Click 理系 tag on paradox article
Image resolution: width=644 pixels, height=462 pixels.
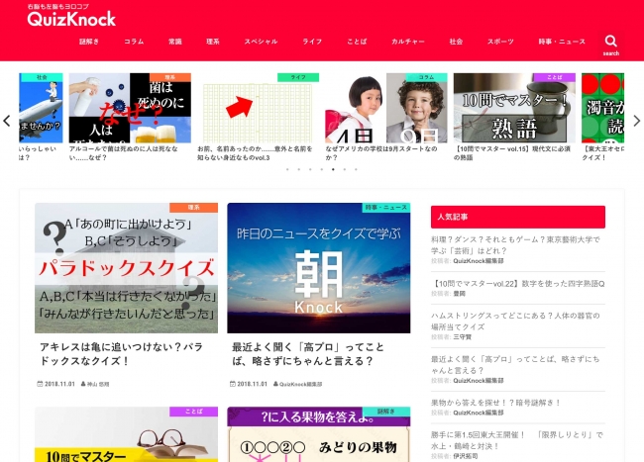193,208
